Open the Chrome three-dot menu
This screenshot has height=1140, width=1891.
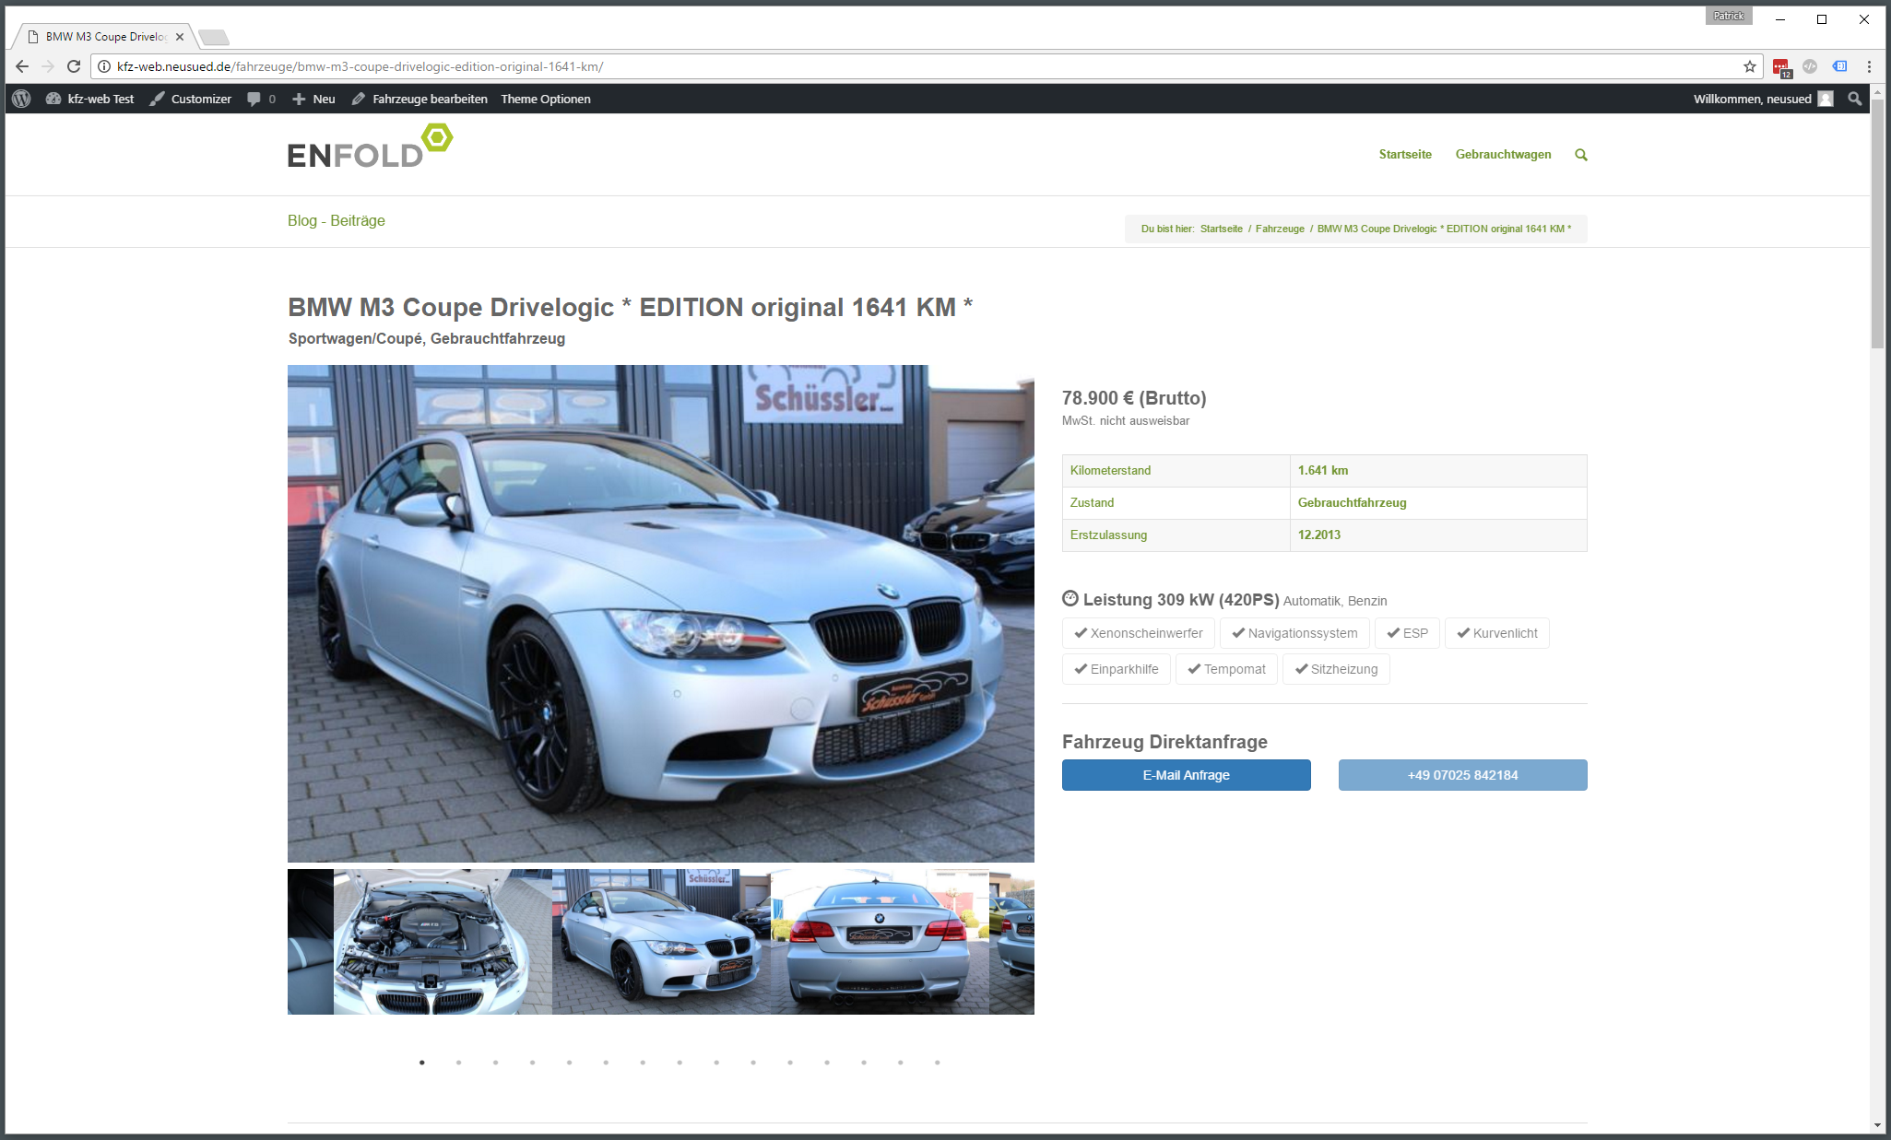[x=1869, y=66]
